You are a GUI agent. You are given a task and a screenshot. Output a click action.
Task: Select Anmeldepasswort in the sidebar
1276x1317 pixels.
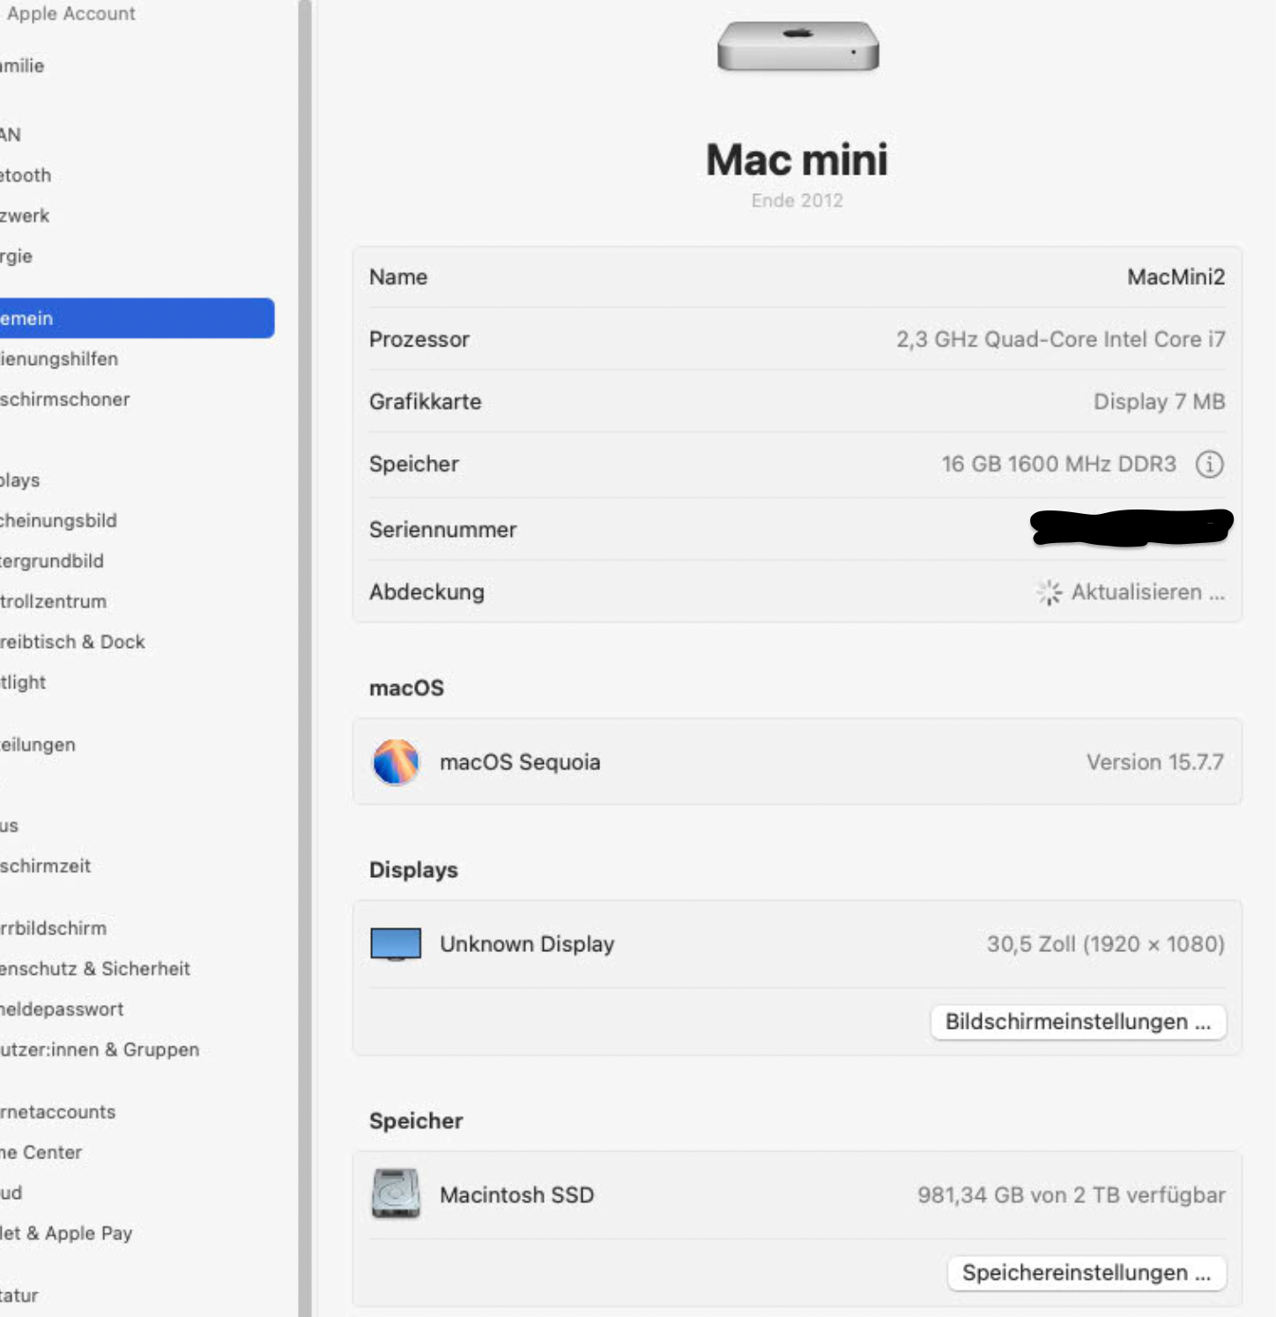pyautogui.click(x=62, y=1009)
